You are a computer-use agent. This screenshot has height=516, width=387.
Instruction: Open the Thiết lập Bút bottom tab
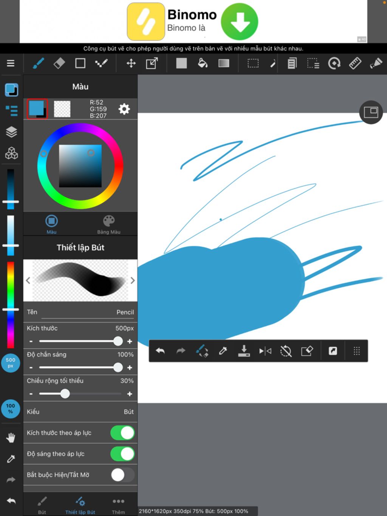(80, 505)
